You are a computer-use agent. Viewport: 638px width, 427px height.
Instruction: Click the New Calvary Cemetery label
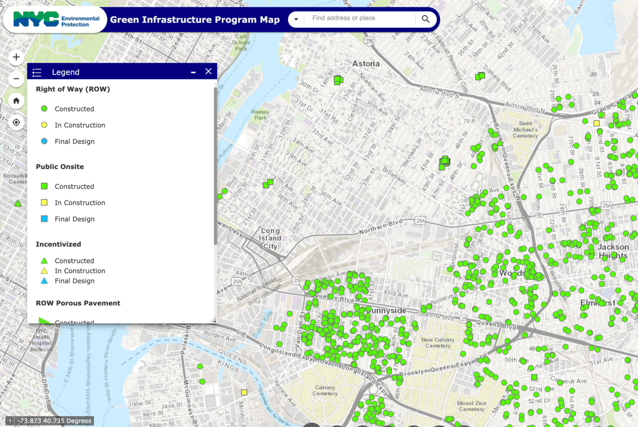[438, 343]
